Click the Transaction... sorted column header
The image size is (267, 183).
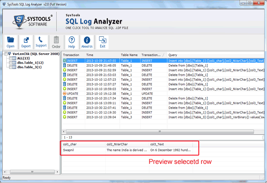(153, 55)
